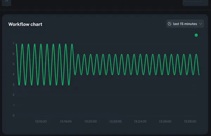
Task: Click the y-axis value 0 label
Action: click(x=14, y=116)
